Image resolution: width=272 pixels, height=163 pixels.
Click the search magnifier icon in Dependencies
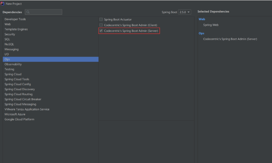28,12
